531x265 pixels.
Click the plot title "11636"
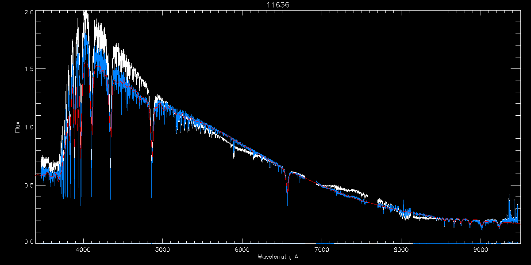coord(278,5)
